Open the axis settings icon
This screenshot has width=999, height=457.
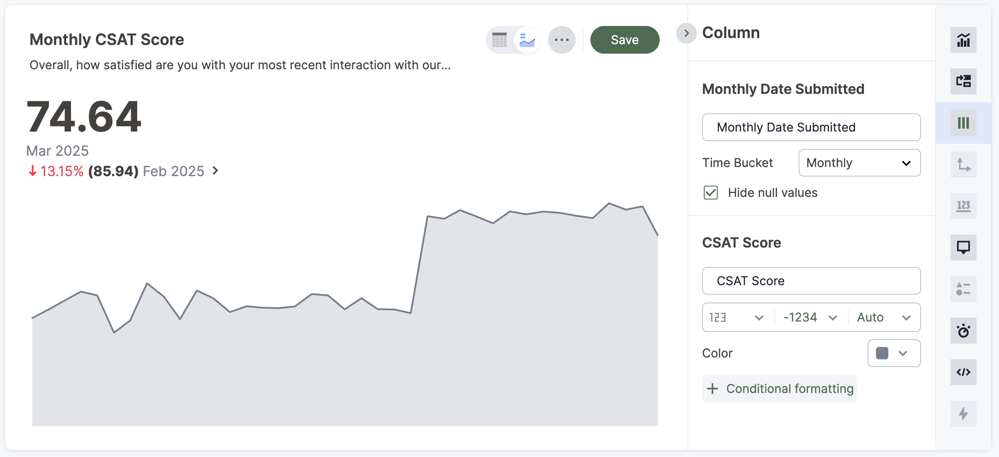[963, 164]
